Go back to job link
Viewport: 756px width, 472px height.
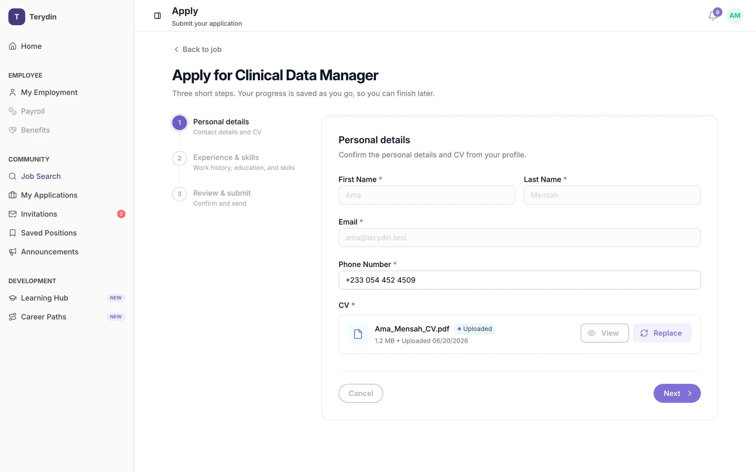tap(198, 49)
